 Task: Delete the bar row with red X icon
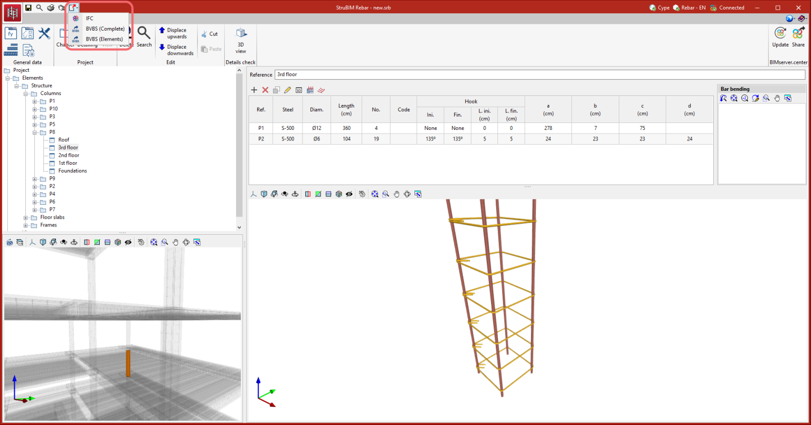266,90
